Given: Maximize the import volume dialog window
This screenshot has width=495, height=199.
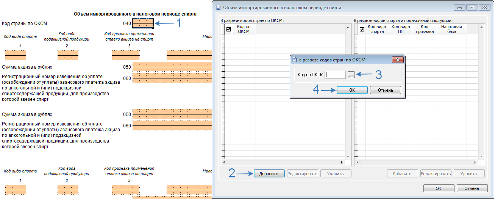Looking at the screenshot, I should (x=472, y=7).
